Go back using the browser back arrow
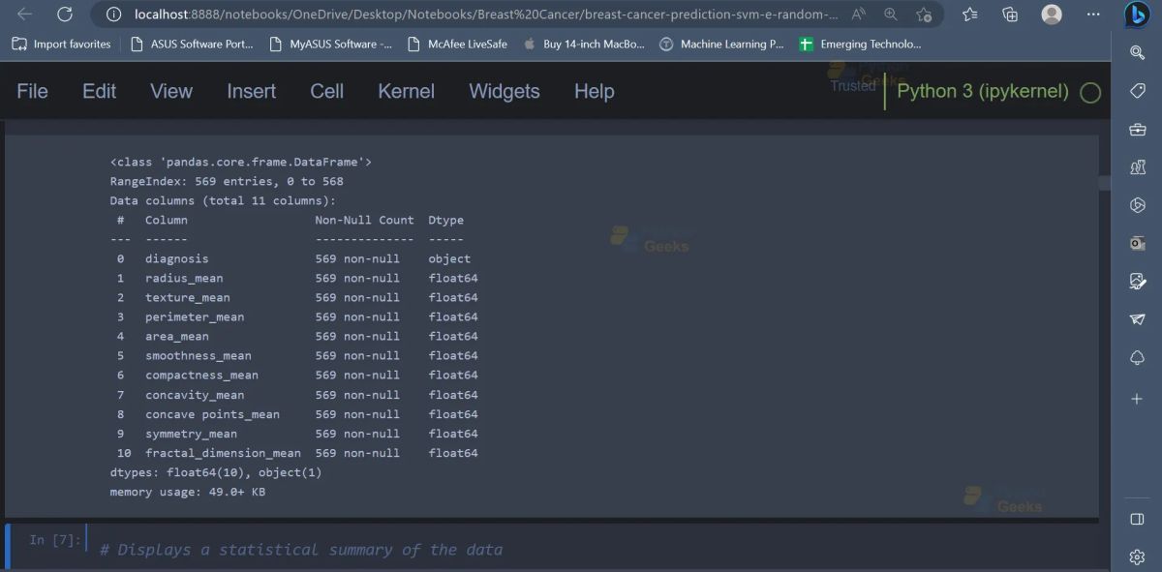The height and width of the screenshot is (572, 1162). [x=25, y=15]
